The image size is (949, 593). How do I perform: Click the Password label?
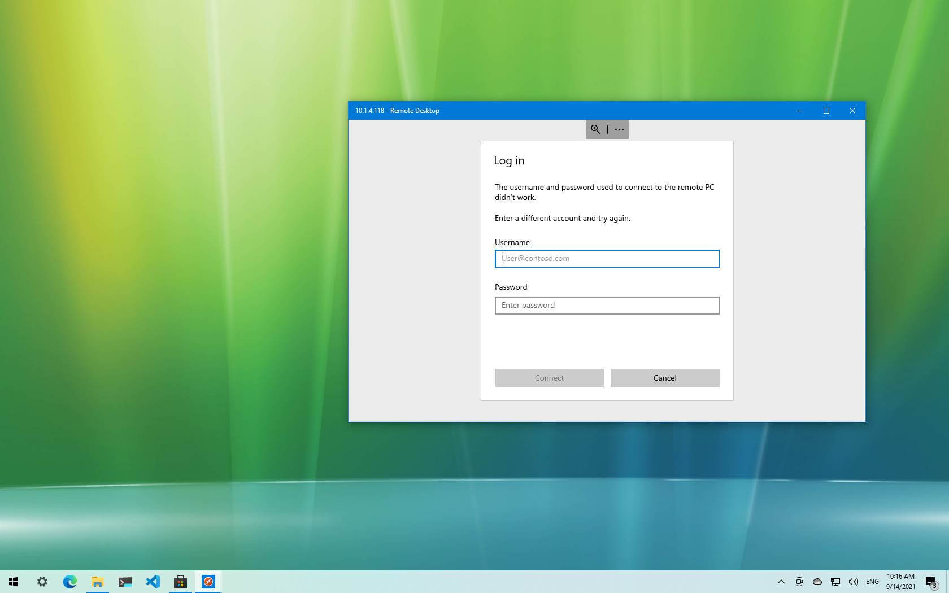tap(511, 287)
